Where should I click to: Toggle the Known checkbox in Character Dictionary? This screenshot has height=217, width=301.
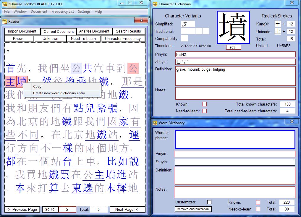[204, 104]
